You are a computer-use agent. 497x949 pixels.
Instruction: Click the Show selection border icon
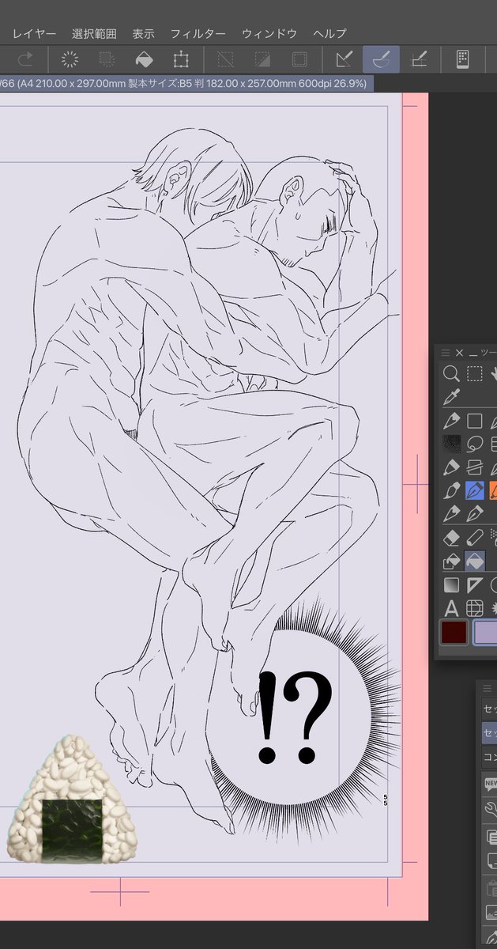[x=299, y=59]
